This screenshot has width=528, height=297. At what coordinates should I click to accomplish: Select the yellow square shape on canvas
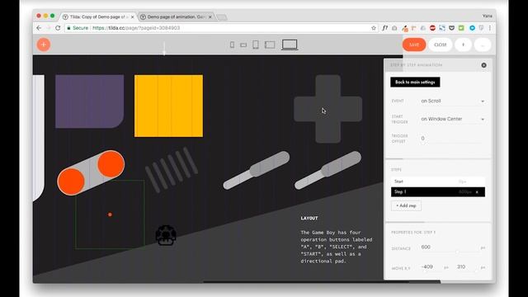168,106
